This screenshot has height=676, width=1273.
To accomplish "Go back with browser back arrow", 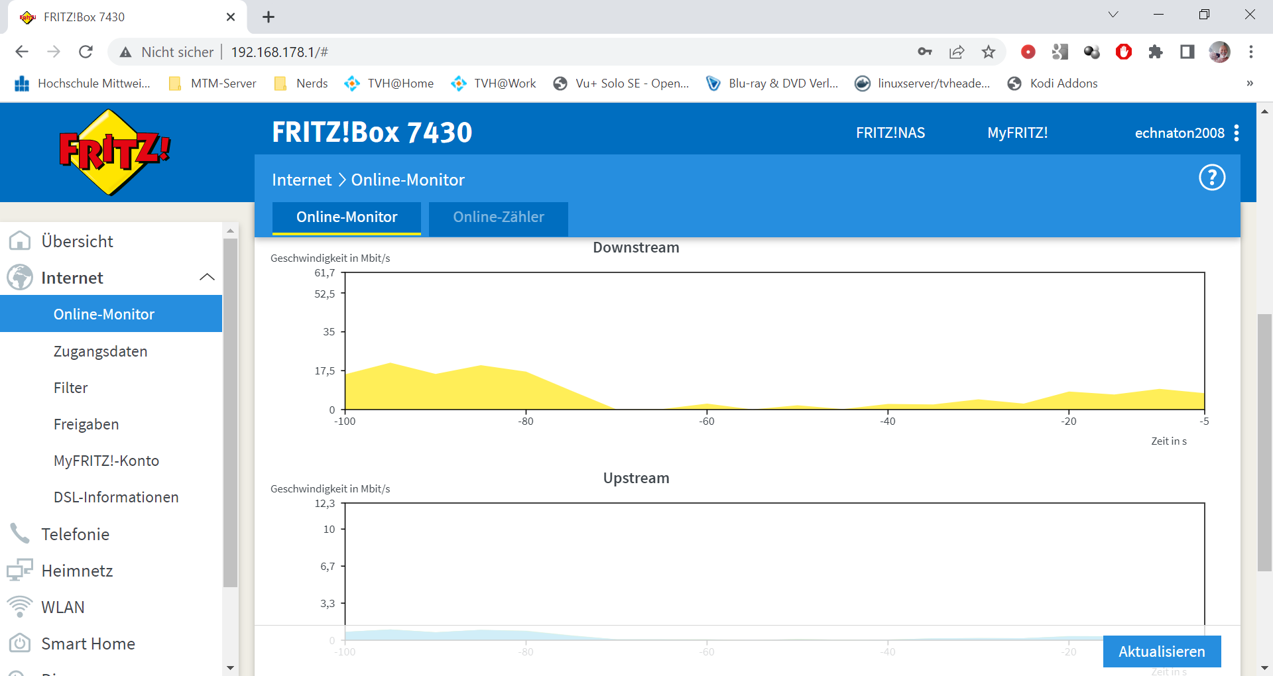I will pyautogui.click(x=22, y=52).
